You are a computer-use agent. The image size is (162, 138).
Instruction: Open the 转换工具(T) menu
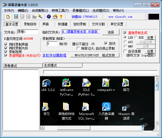point(60,11)
